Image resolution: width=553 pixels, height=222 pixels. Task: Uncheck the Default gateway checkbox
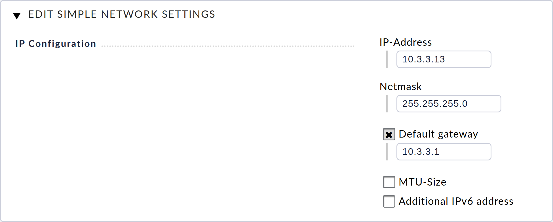pos(389,134)
